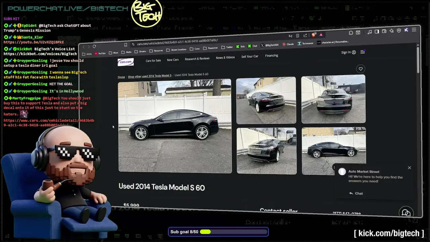This screenshot has width=430, height=242.
Task: Open the round chat bubble icon
Action: click(406, 213)
